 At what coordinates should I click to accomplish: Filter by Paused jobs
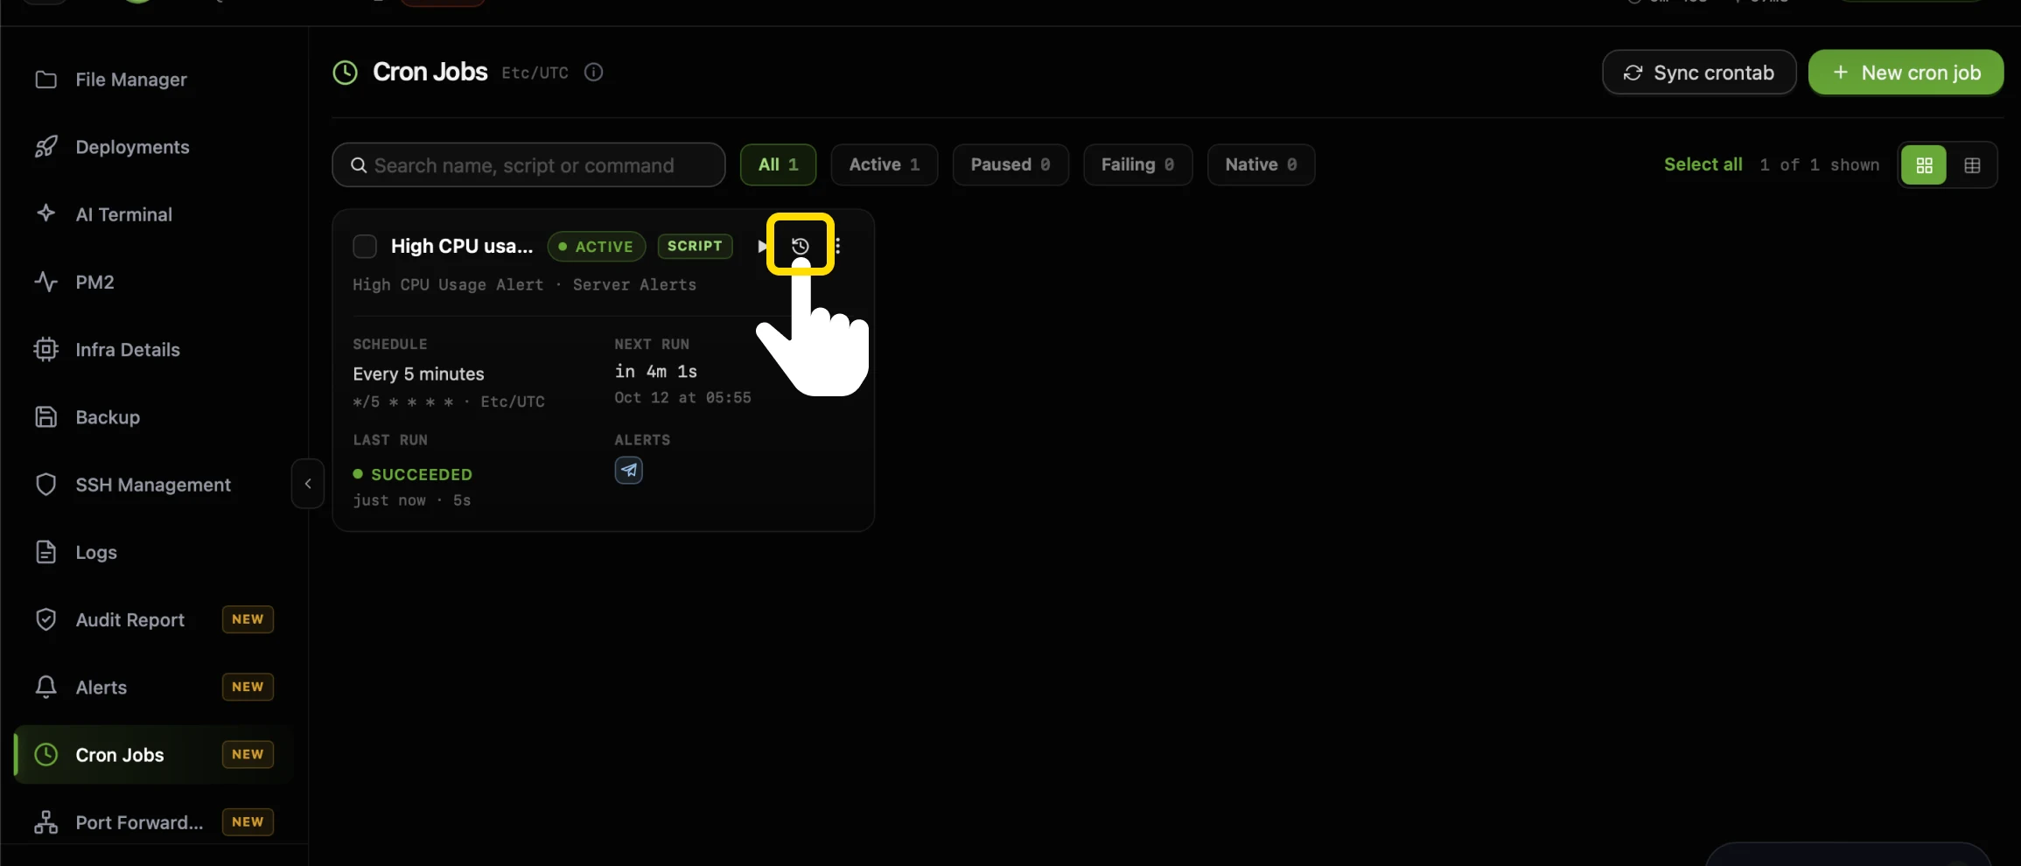(x=1011, y=164)
